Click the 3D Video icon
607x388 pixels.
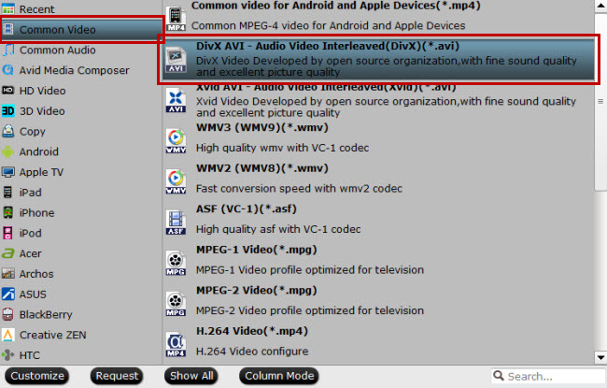(x=8, y=111)
